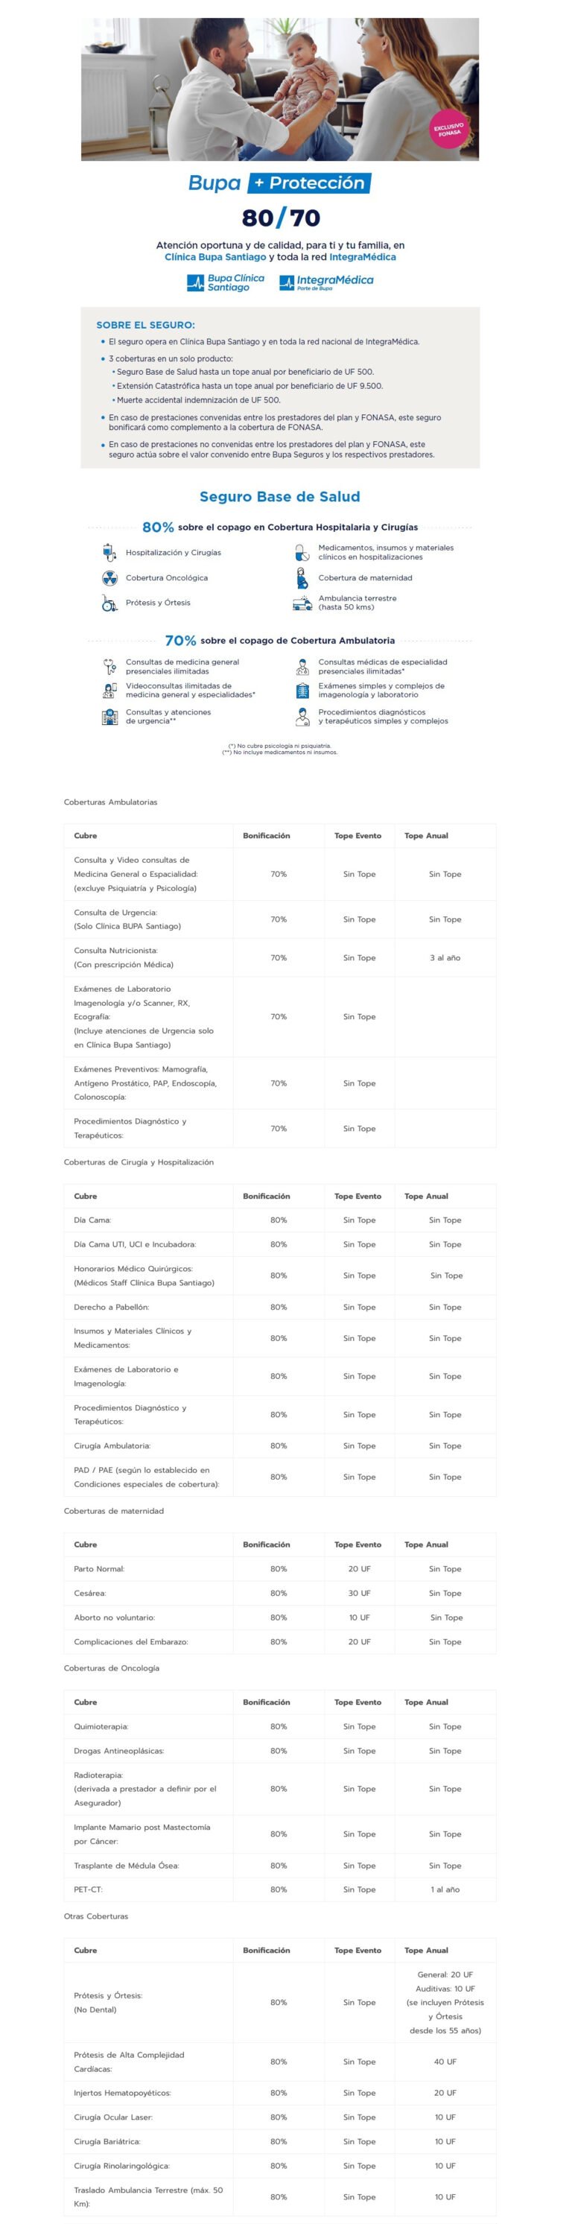The width and height of the screenshot is (572, 2224).
Task: Click the especialidad doctor icon
Action: tap(302, 667)
